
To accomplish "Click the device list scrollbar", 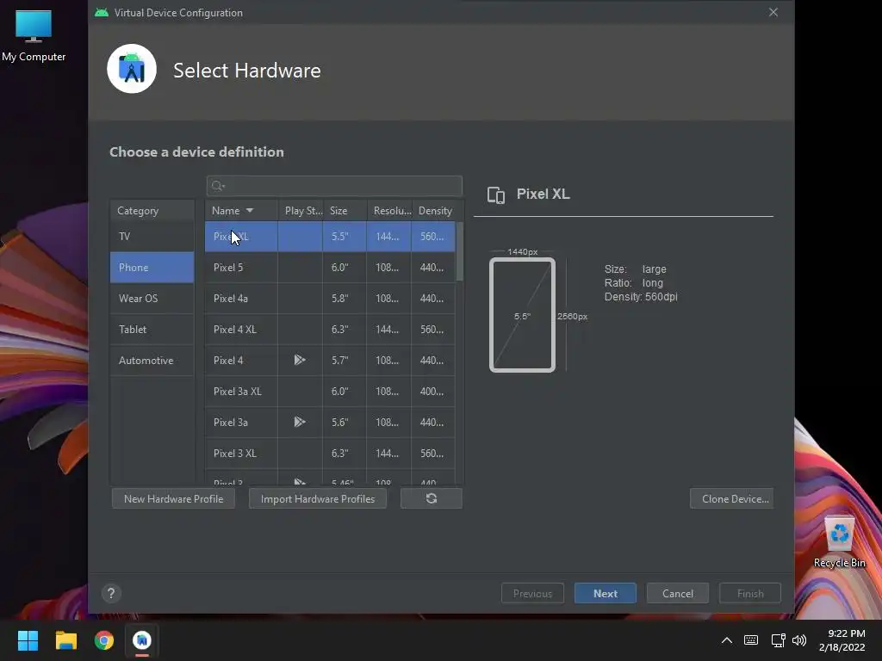I will tap(460, 251).
